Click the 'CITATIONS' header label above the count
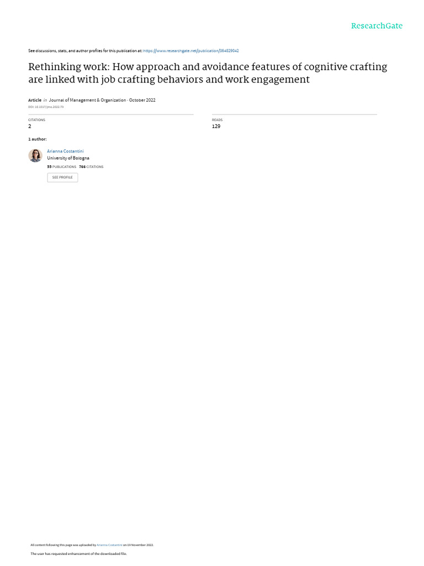The width and height of the screenshot is (424, 566). [x=36, y=120]
